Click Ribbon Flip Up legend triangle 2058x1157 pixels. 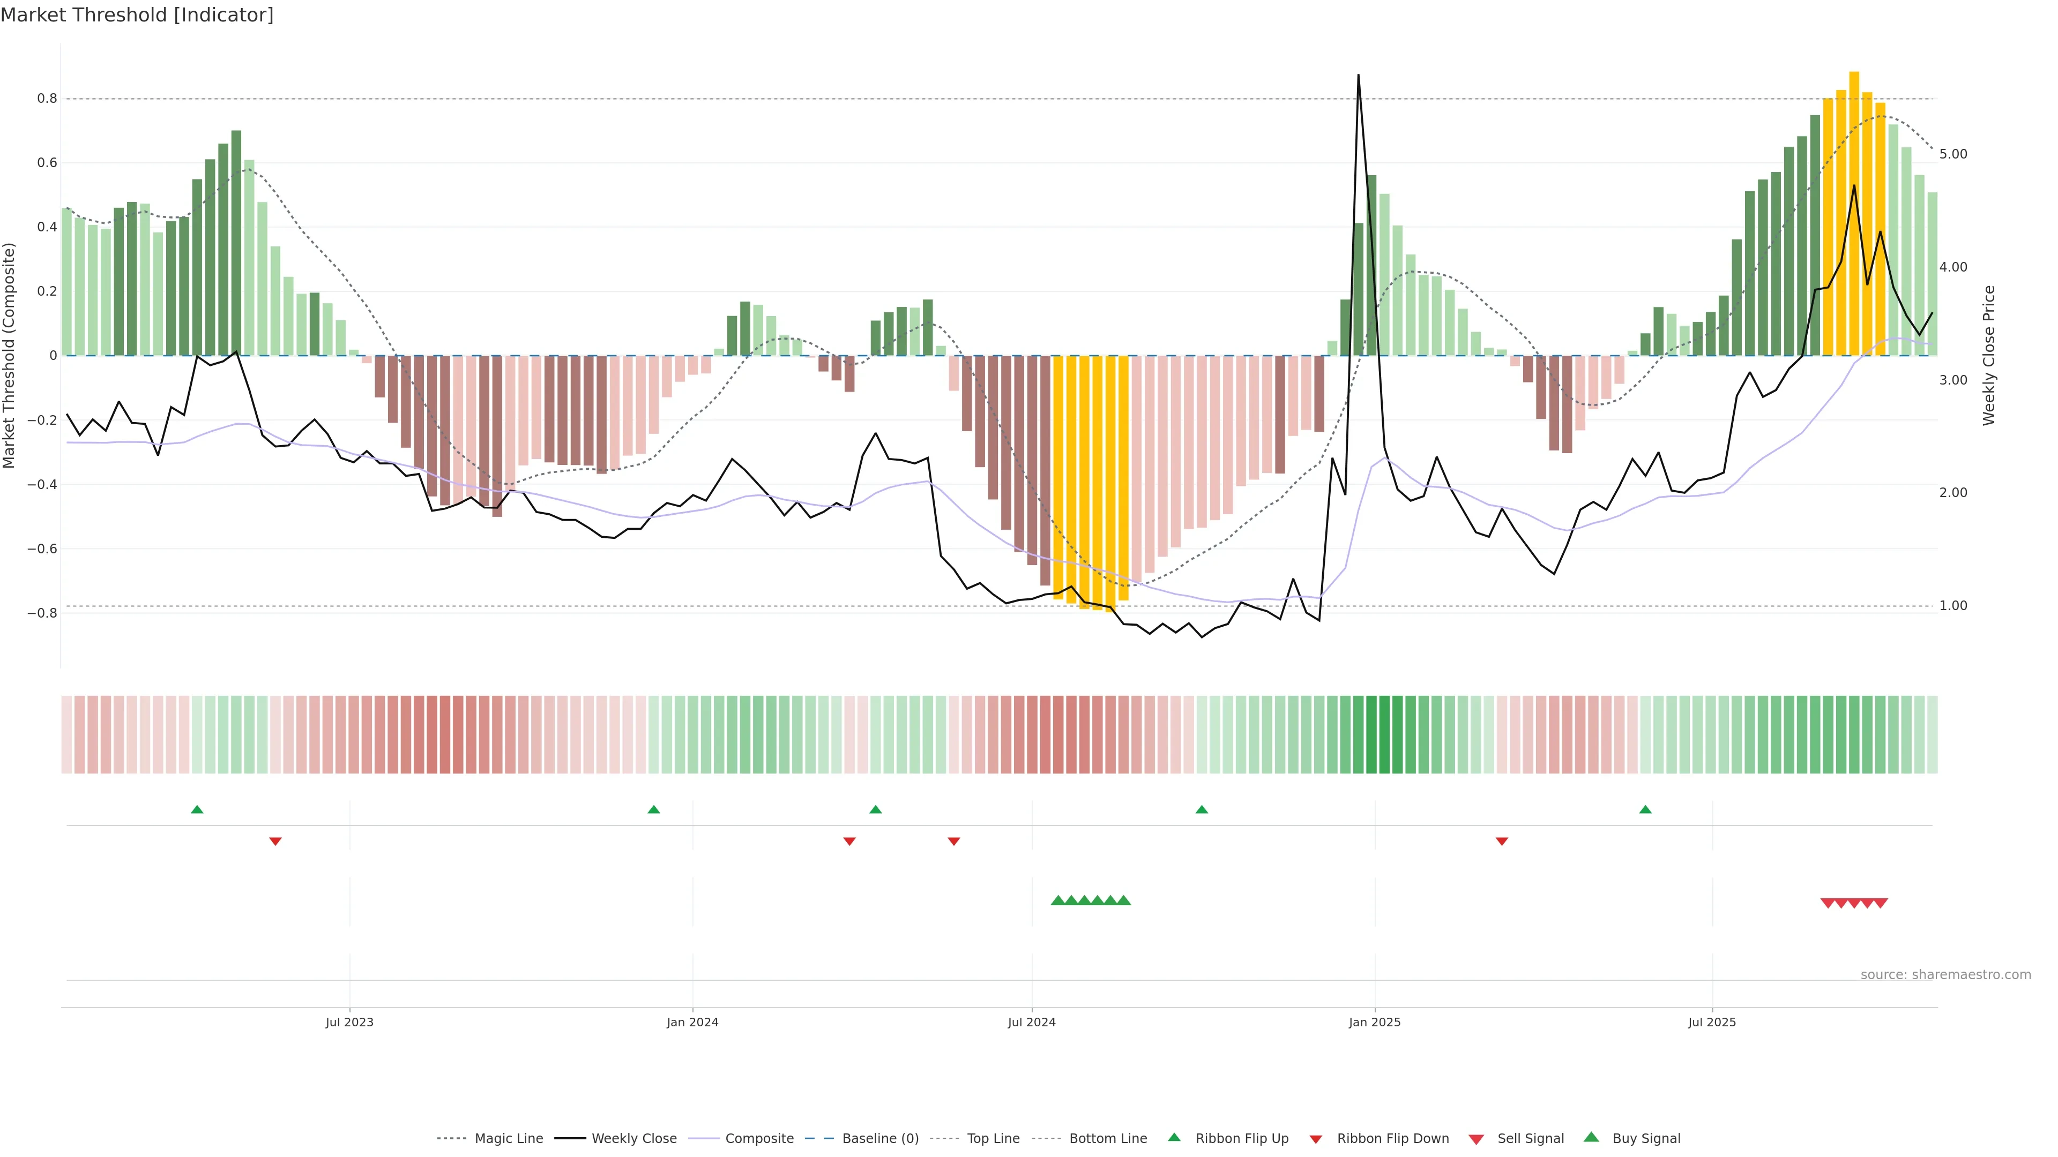(1174, 1138)
